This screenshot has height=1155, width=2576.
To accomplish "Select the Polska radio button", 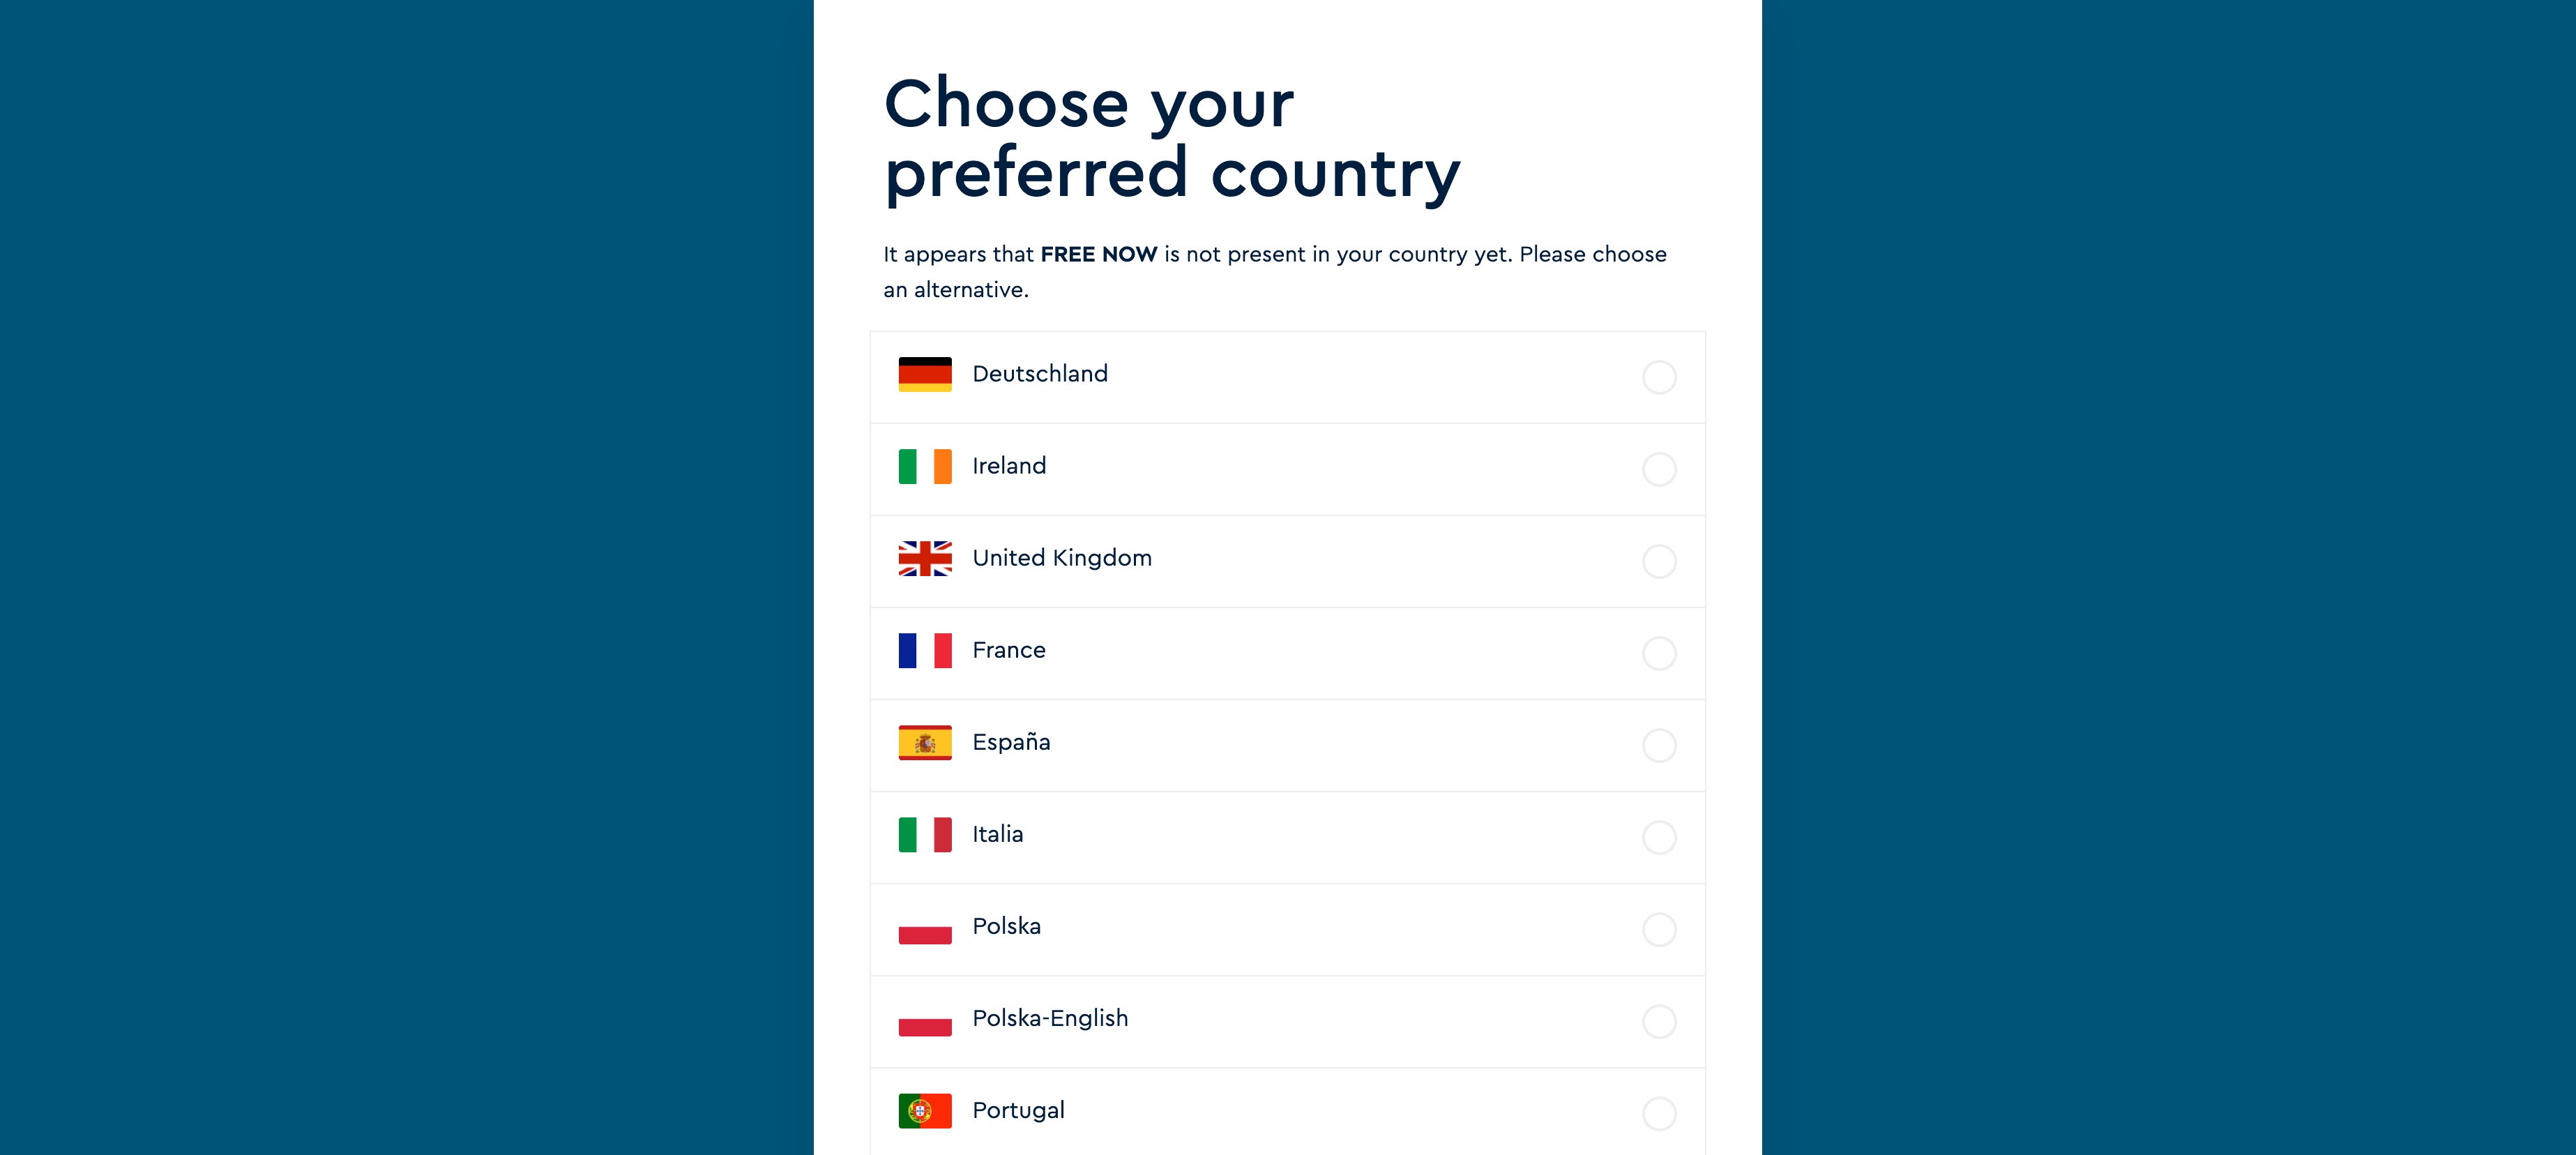I will [x=1659, y=929].
